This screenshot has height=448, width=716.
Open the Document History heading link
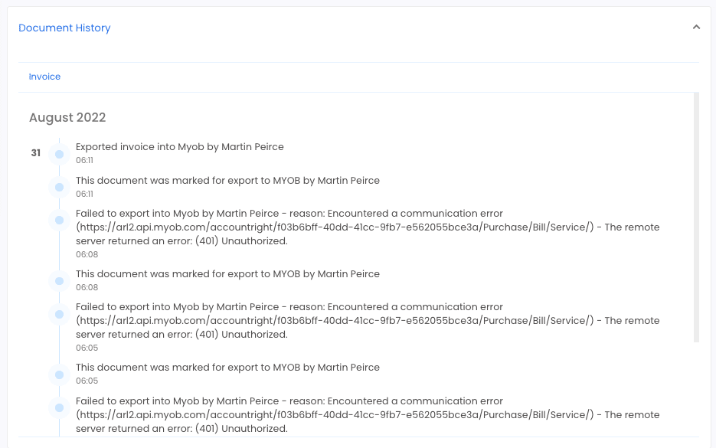[x=64, y=28]
